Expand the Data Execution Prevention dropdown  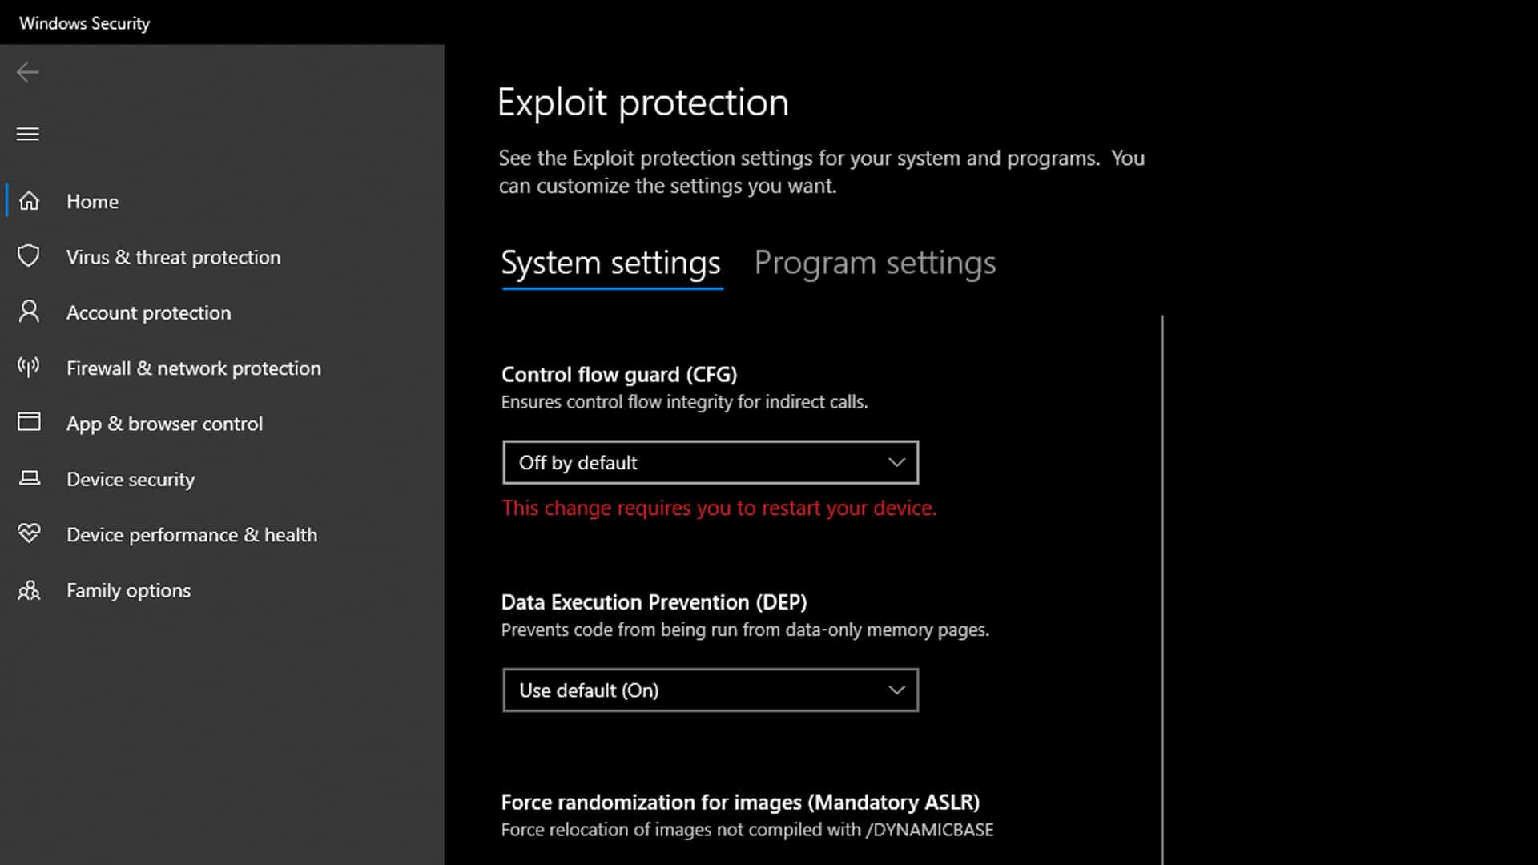(x=710, y=690)
